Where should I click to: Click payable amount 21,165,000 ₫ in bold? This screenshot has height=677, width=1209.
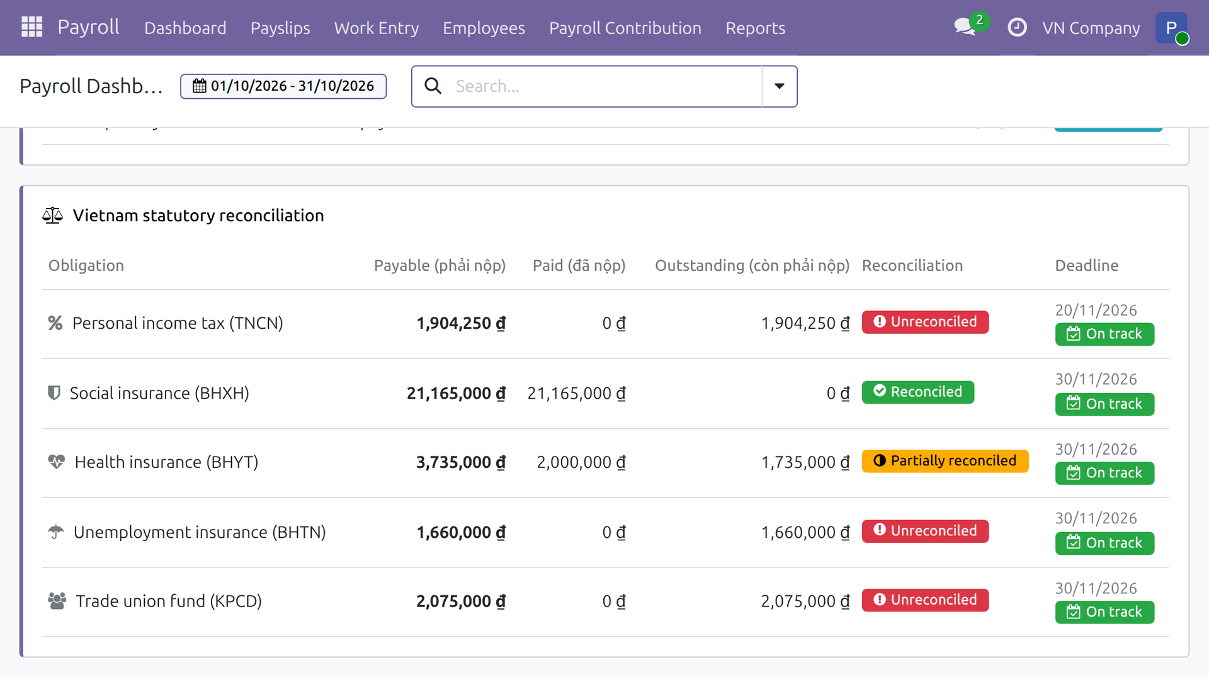coord(456,393)
